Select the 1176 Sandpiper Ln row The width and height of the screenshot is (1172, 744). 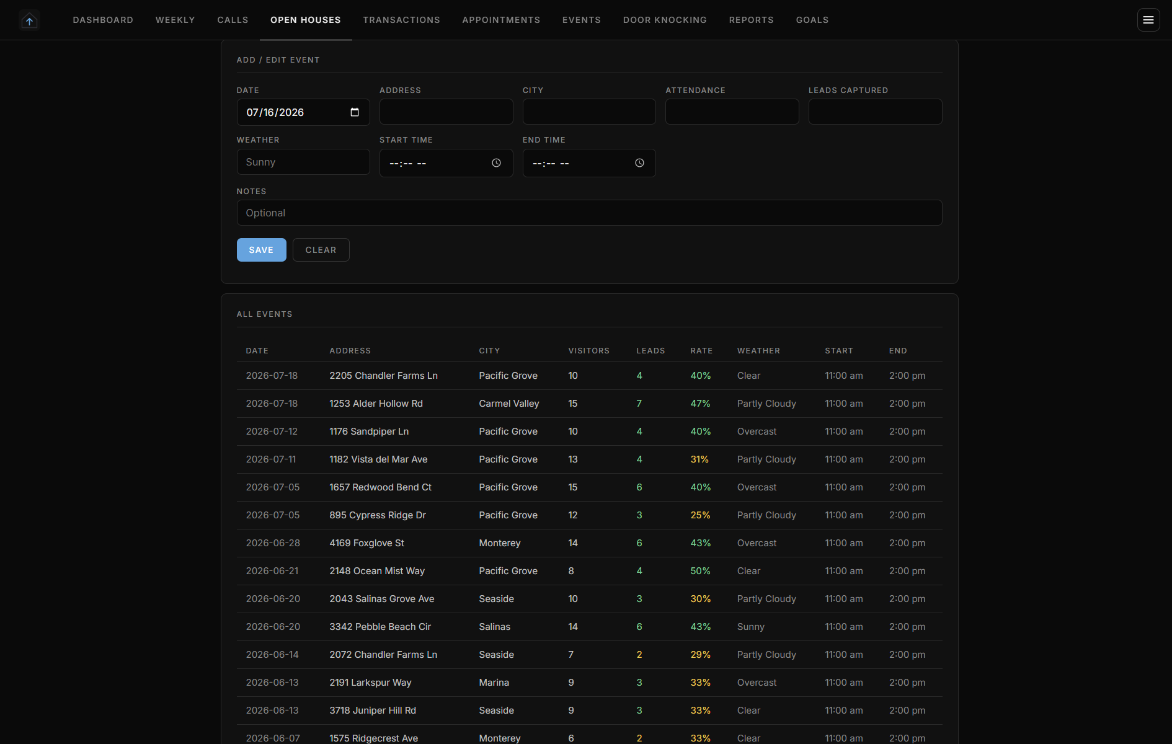coord(589,432)
